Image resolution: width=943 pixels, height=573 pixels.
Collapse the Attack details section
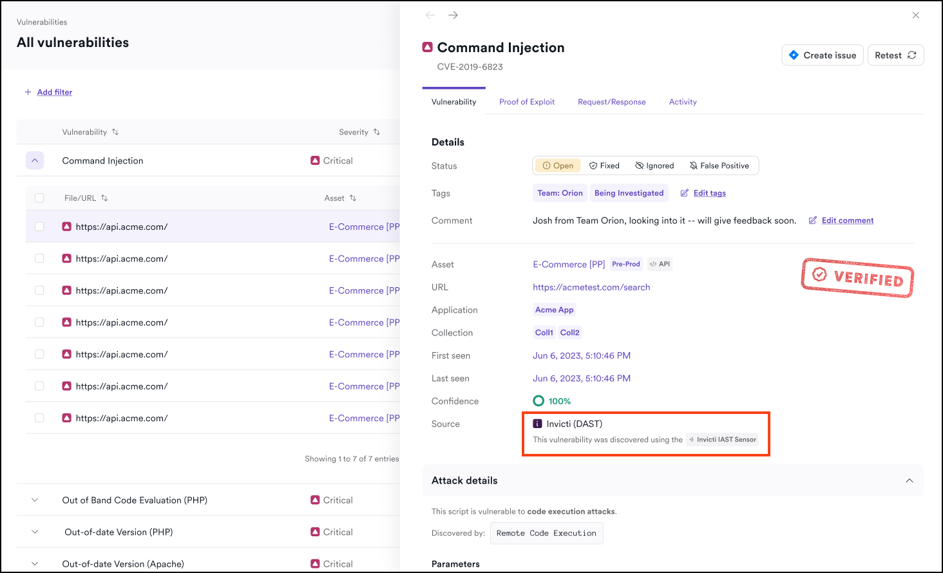pos(910,480)
